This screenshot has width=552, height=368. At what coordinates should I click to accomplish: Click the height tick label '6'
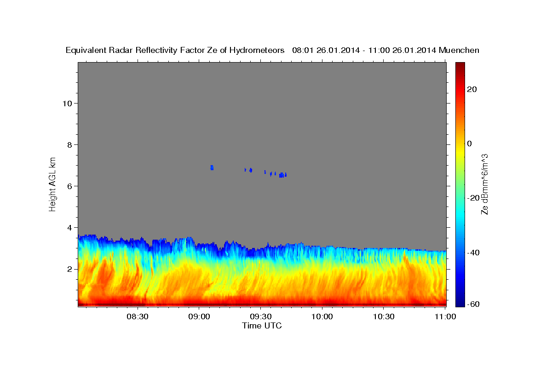pos(70,186)
